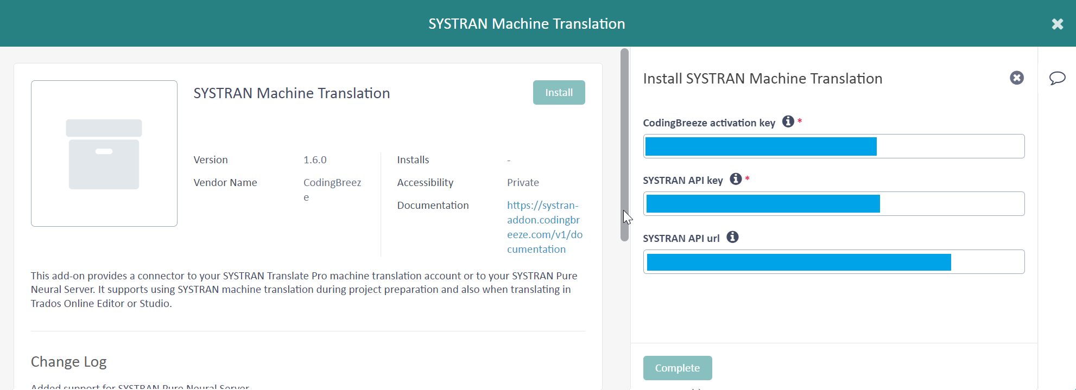Show info for SYSTRAN API url
Image resolution: width=1076 pixels, height=390 pixels.
point(732,237)
